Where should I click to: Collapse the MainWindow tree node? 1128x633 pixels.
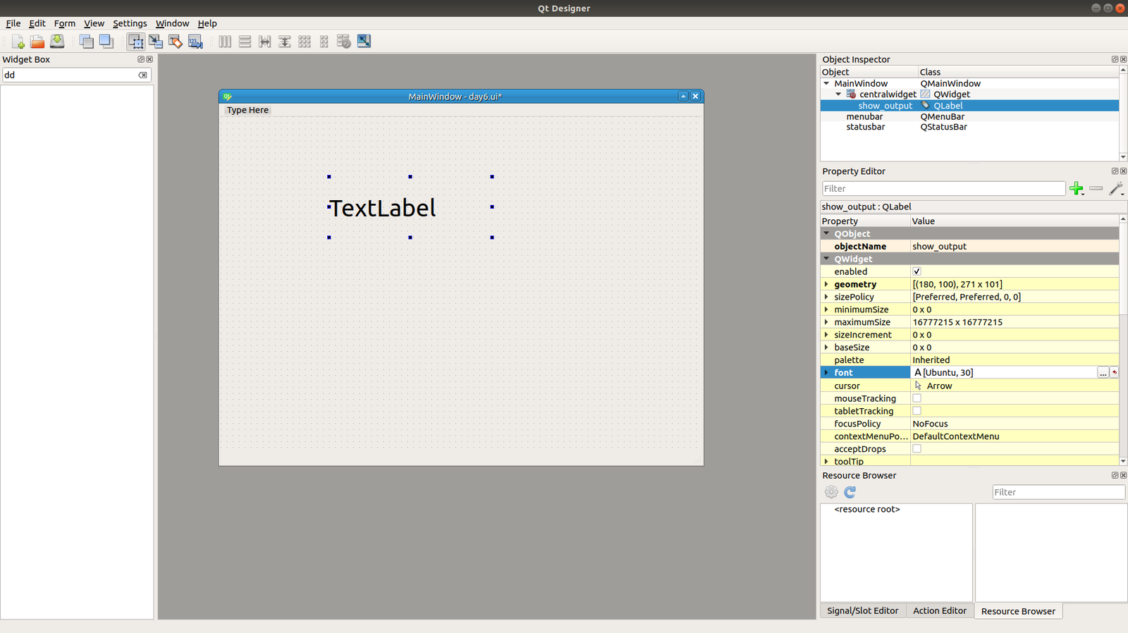pos(826,83)
